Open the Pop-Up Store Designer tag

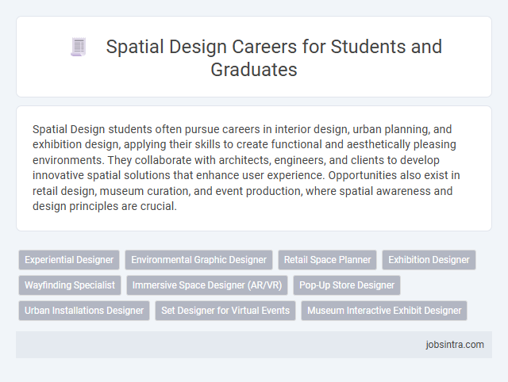tap(347, 285)
